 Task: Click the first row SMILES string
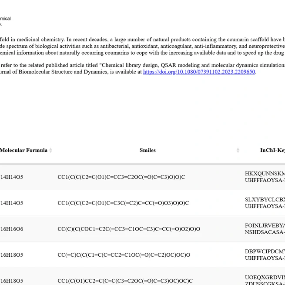(121, 177)
